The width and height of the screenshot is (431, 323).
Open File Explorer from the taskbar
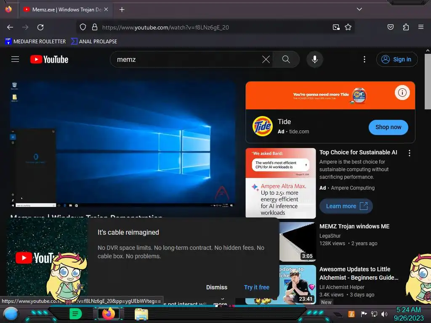pos(141,314)
